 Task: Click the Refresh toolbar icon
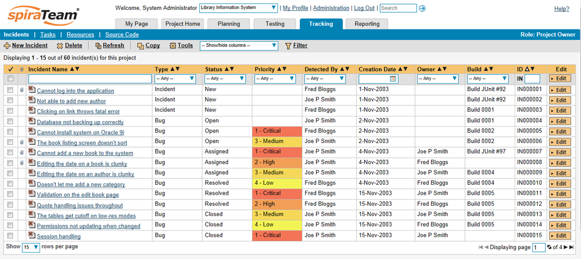click(98, 46)
